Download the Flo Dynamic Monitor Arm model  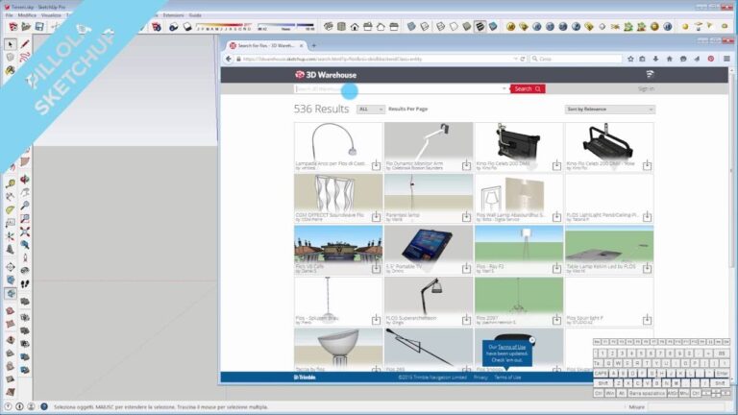[466, 165]
